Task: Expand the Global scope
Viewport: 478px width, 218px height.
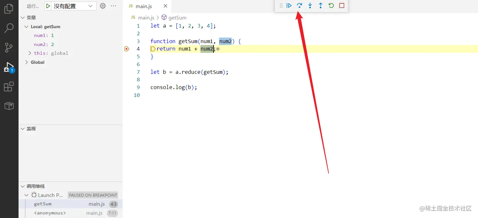Action: [27, 62]
